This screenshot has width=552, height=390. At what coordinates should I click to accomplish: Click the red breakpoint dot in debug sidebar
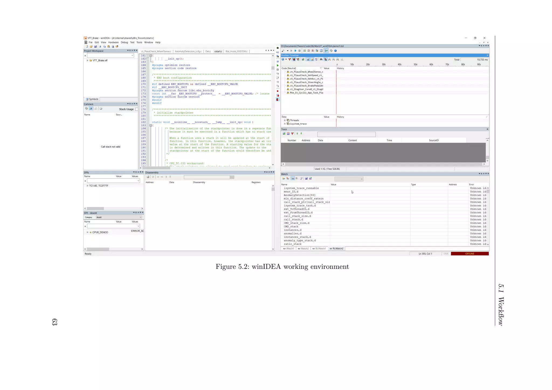[278, 91]
